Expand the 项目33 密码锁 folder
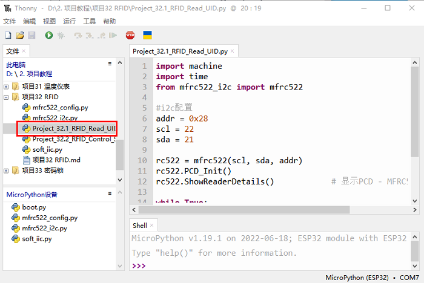 (6, 171)
